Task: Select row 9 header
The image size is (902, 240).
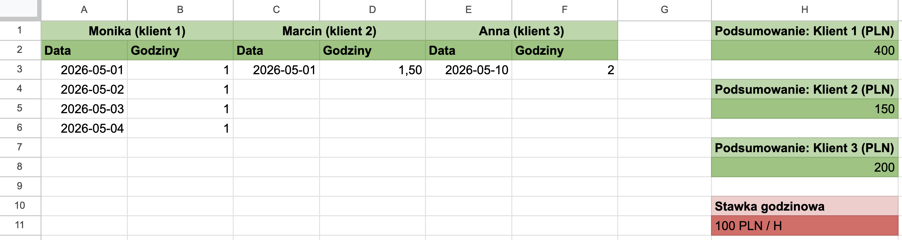Action: pos(20,186)
